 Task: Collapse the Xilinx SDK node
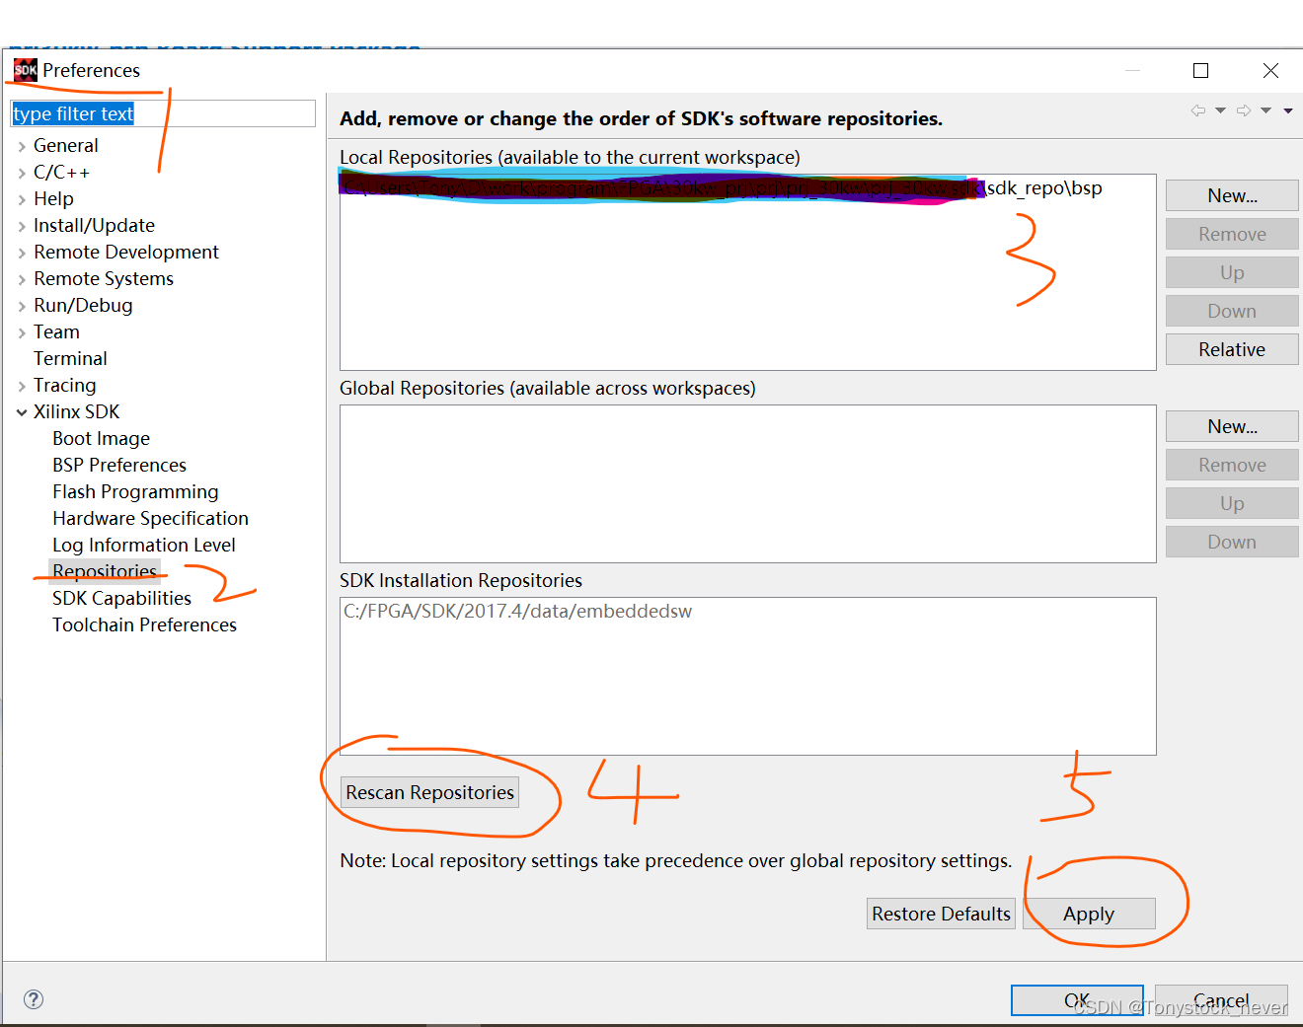click(x=22, y=412)
